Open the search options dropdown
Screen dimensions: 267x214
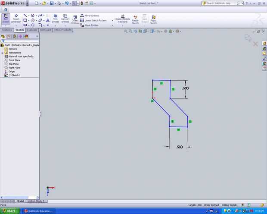pyautogui.click(x=242, y=3)
